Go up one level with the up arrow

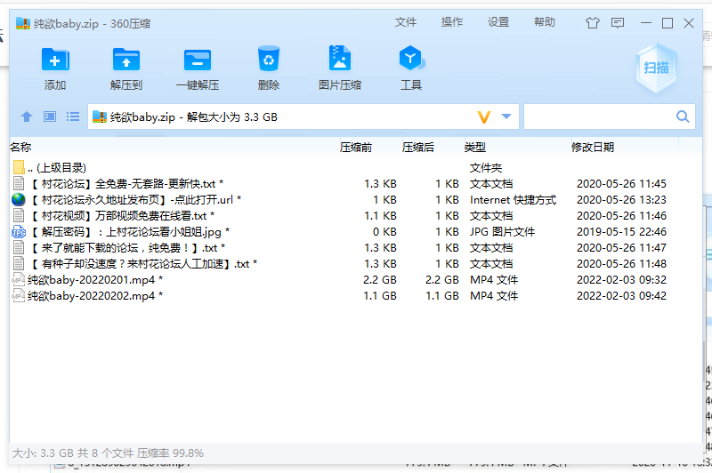pos(27,116)
